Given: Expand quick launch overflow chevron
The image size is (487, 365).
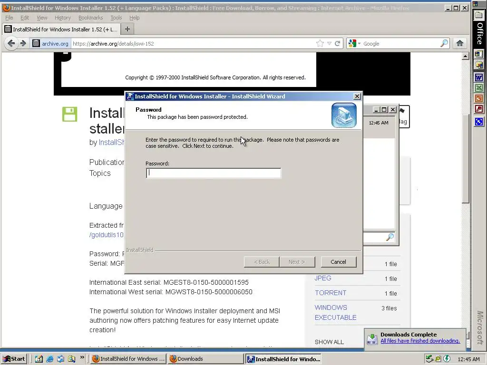Looking at the screenshot, I should (x=82, y=357).
